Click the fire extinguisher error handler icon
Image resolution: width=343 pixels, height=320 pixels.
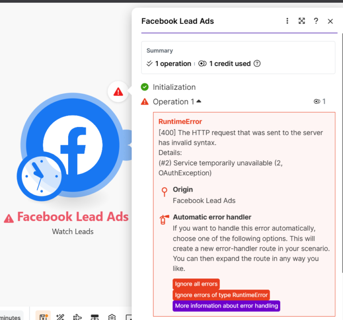coord(164,220)
